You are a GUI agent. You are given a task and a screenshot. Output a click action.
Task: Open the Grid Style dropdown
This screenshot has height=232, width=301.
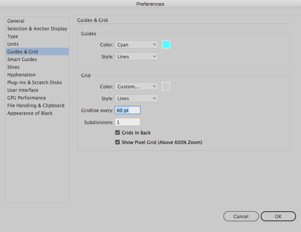click(x=136, y=98)
